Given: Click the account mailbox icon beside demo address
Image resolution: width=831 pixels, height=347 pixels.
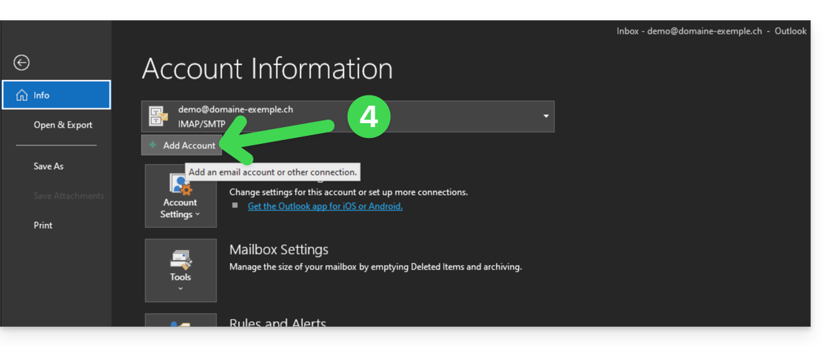Looking at the screenshot, I should 158,116.
